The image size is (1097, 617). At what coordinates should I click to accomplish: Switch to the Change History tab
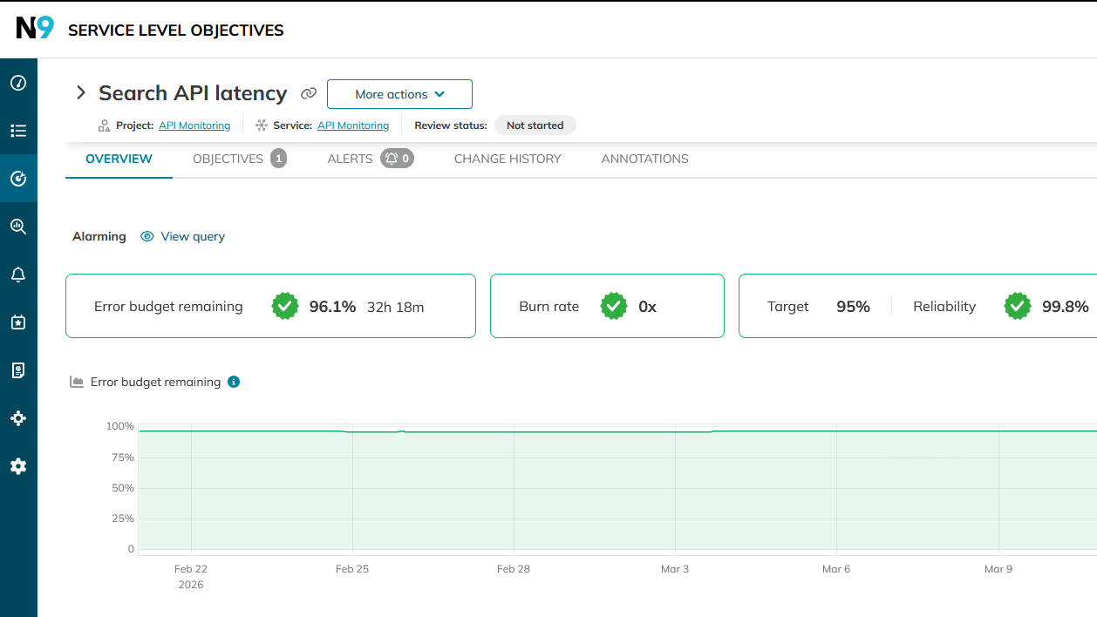tap(508, 159)
